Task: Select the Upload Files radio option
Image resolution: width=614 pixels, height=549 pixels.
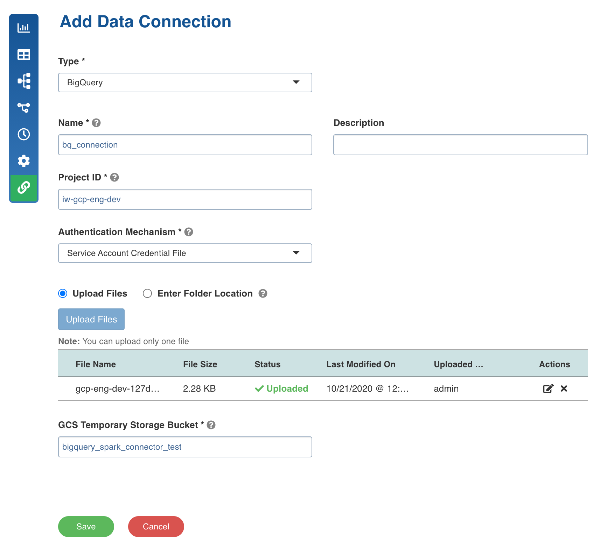Action: pyautogui.click(x=63, y=293)
